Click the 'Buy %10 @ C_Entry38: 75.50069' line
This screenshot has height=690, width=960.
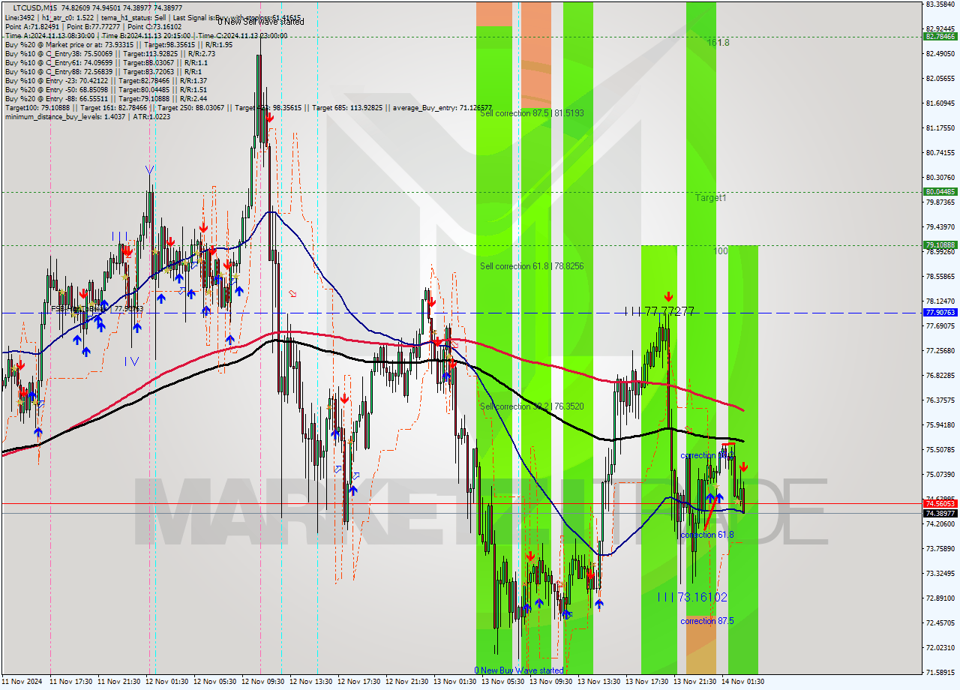click(110, 53)
